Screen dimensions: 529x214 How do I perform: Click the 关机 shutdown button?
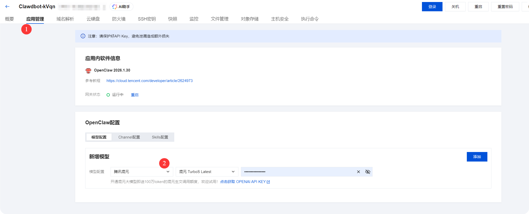455,7
